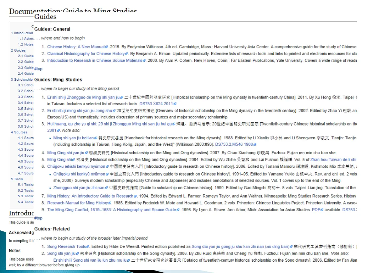This screenshot has height=273, width=365.
Task: Open the Ming shi yan jiu bei lan link
Action: click(x=73, y=138)
